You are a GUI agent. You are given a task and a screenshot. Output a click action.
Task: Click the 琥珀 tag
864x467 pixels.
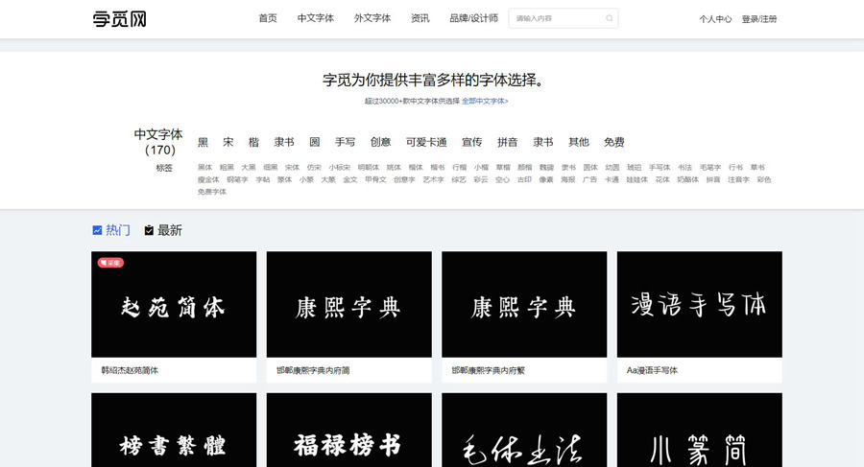coord(635,168)
